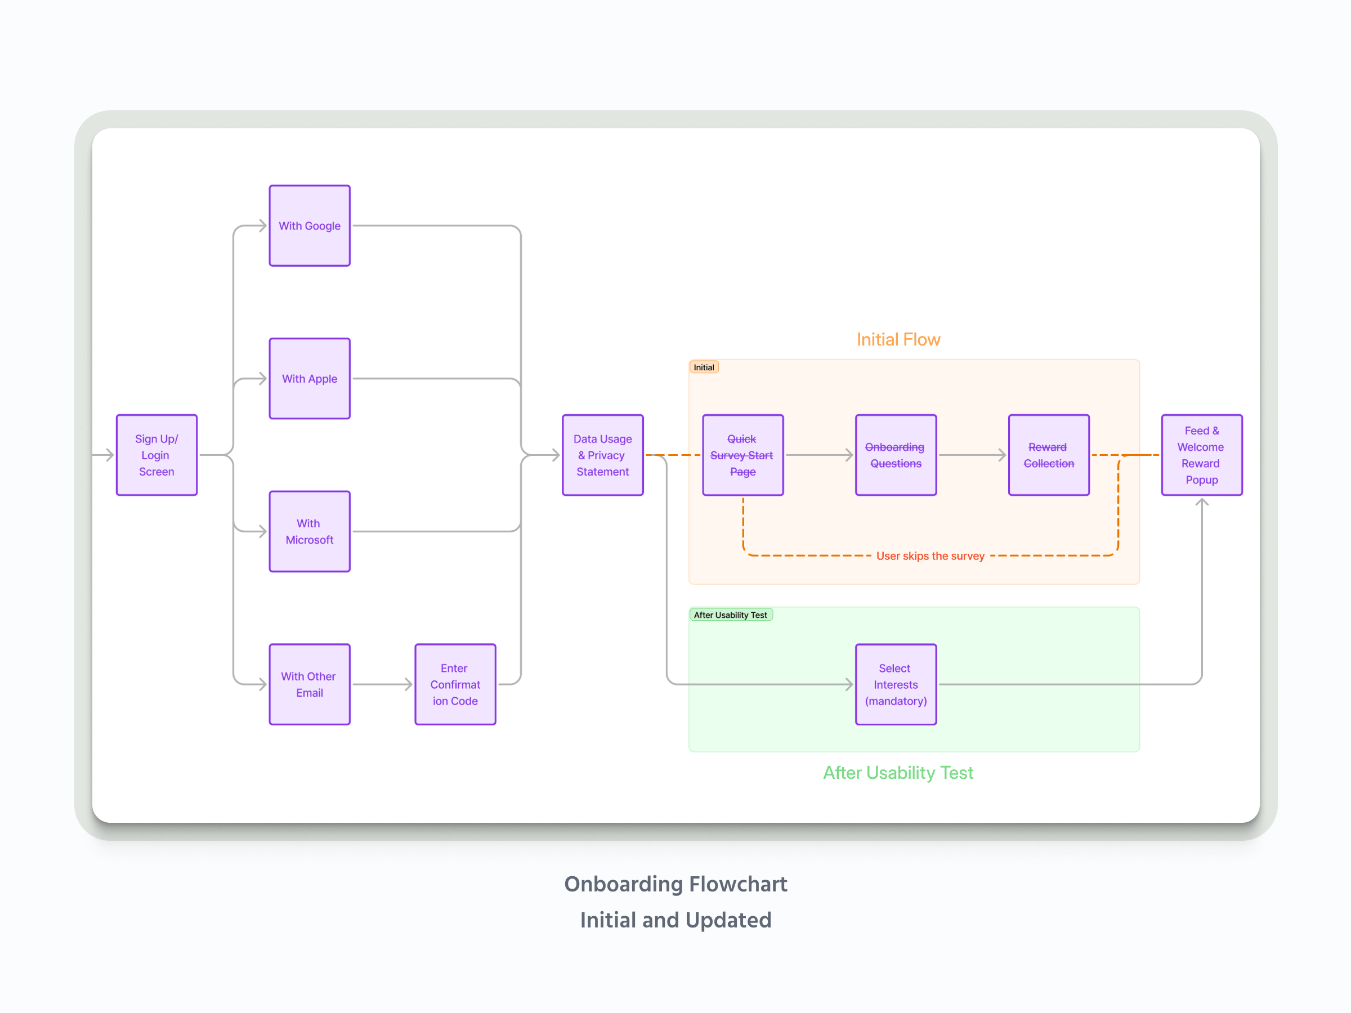Click the Enter Confirmation Code box

coord(455,684)
